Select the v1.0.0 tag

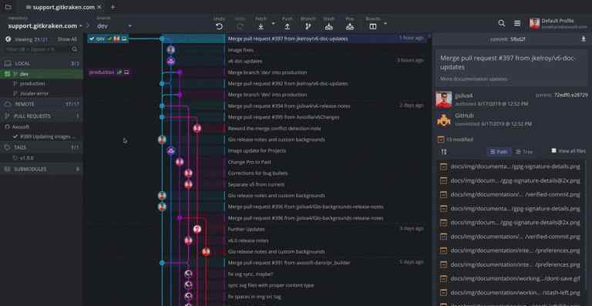[x=42, y=158]
